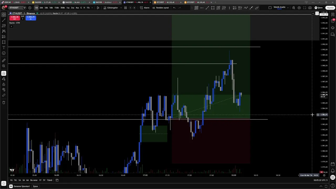Viewport: 336px width, 189px height.
Task: Open the alerts clock panel icon
Action: (x=333, y=21)
